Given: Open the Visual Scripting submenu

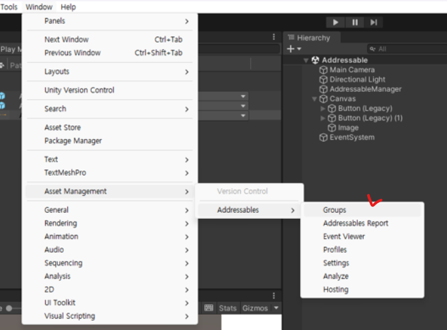Looking at the screenshot, I should (110, 316).
